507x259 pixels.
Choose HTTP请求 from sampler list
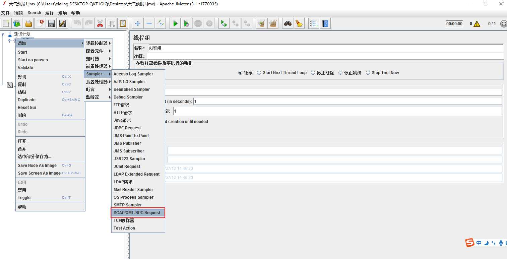click(138, 113)
